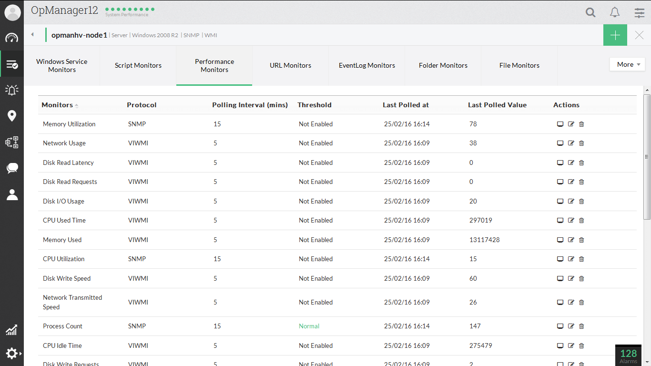Open the settings gear in sidebar
The image size is (651, 366).
12,353
